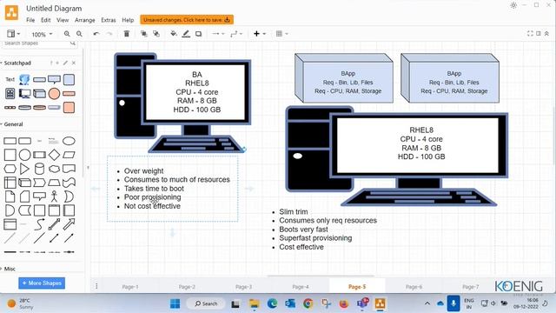Open pages menu three-dot button
The image size is (556, 313).
[x=96, y=286]
